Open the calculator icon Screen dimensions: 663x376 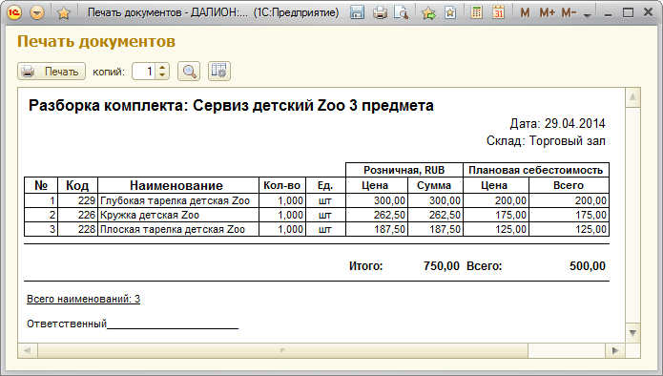(x=477, y=12)
